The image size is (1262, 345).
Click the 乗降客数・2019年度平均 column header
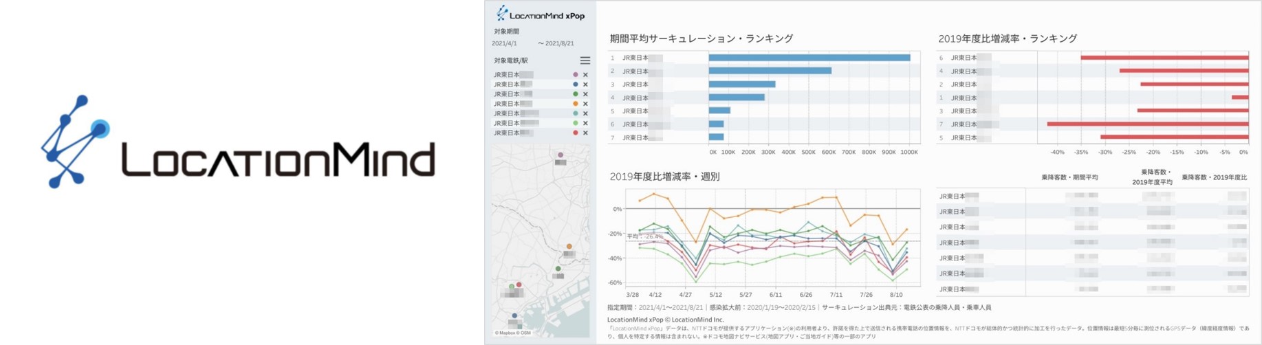pyautogui.click(x=1152, y=177)
